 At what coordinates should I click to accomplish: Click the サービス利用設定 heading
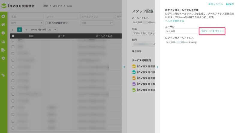[x=141, y=60]
